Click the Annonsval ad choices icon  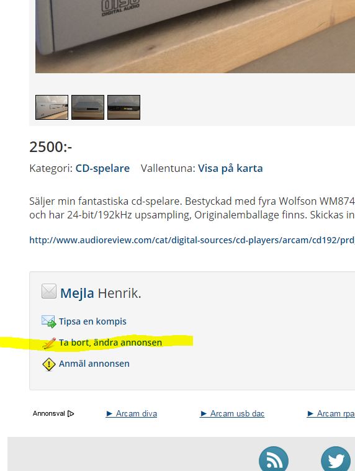[x=71, y=414]
